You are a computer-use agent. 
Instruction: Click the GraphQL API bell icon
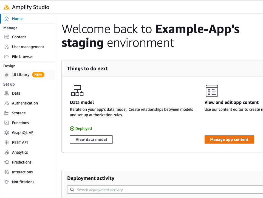[6, 133]
